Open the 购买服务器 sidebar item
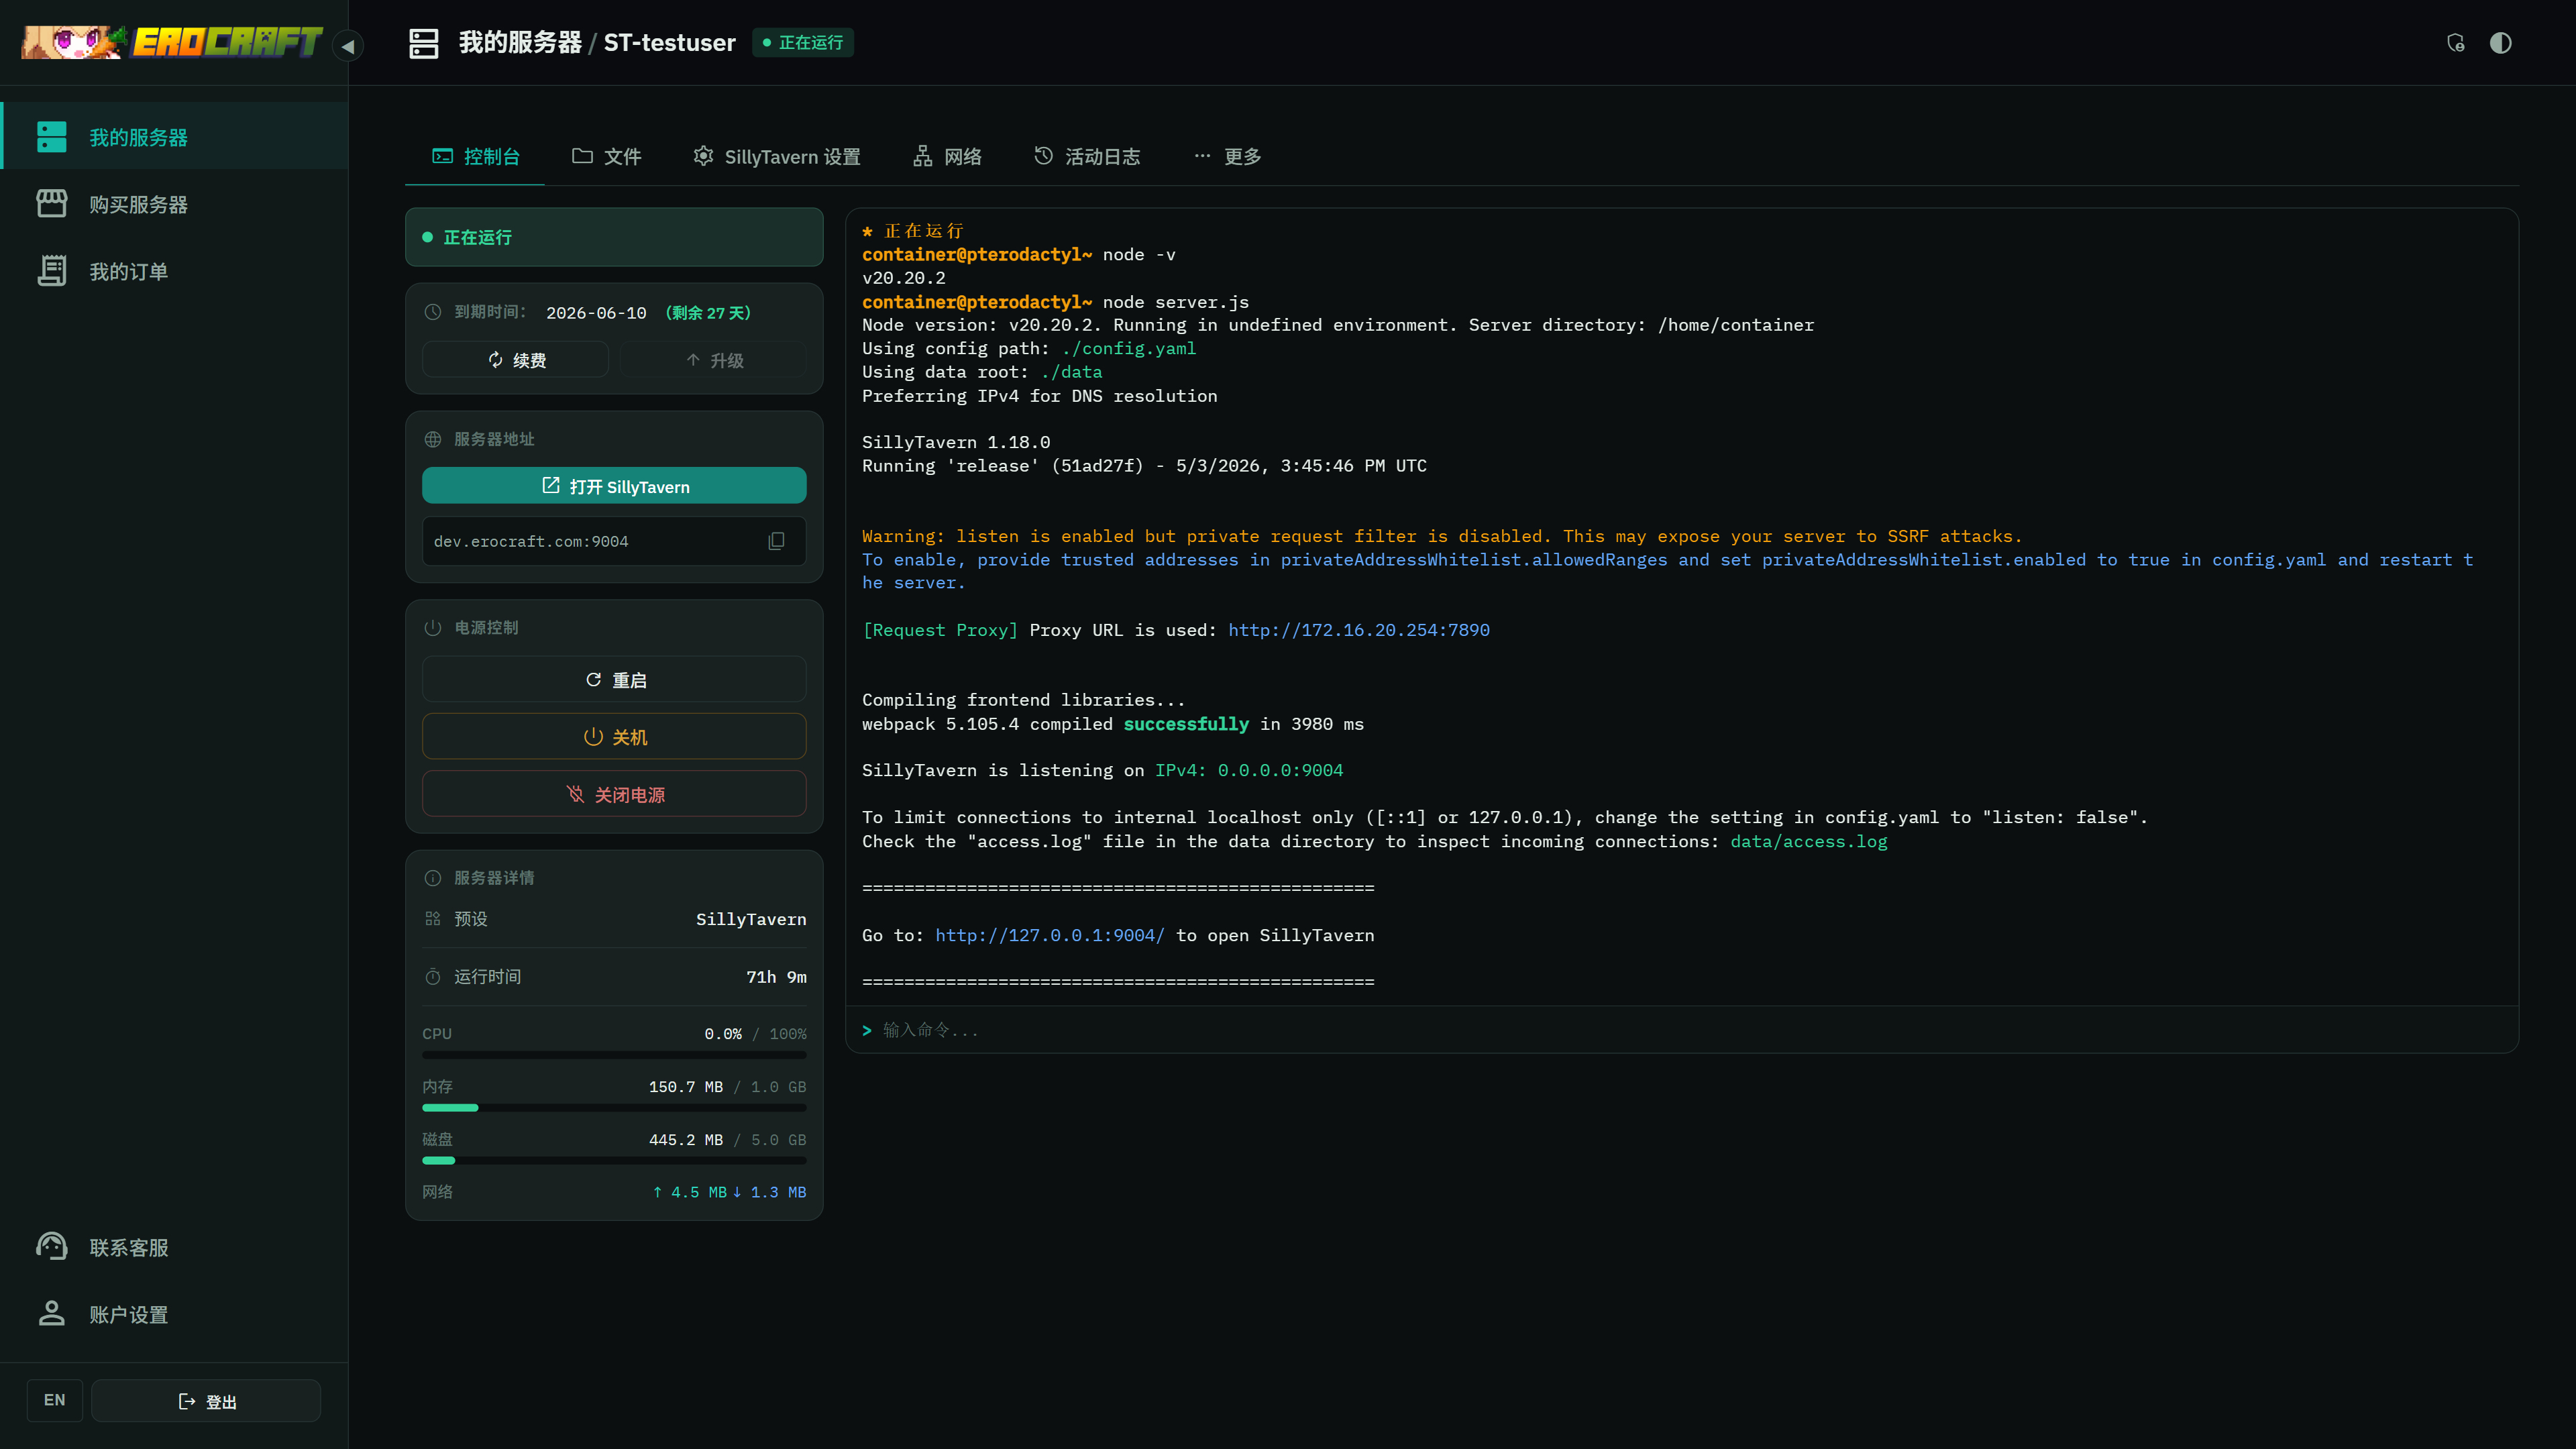The width and height of the screenshot is (2576, 1449). [174, 204]
